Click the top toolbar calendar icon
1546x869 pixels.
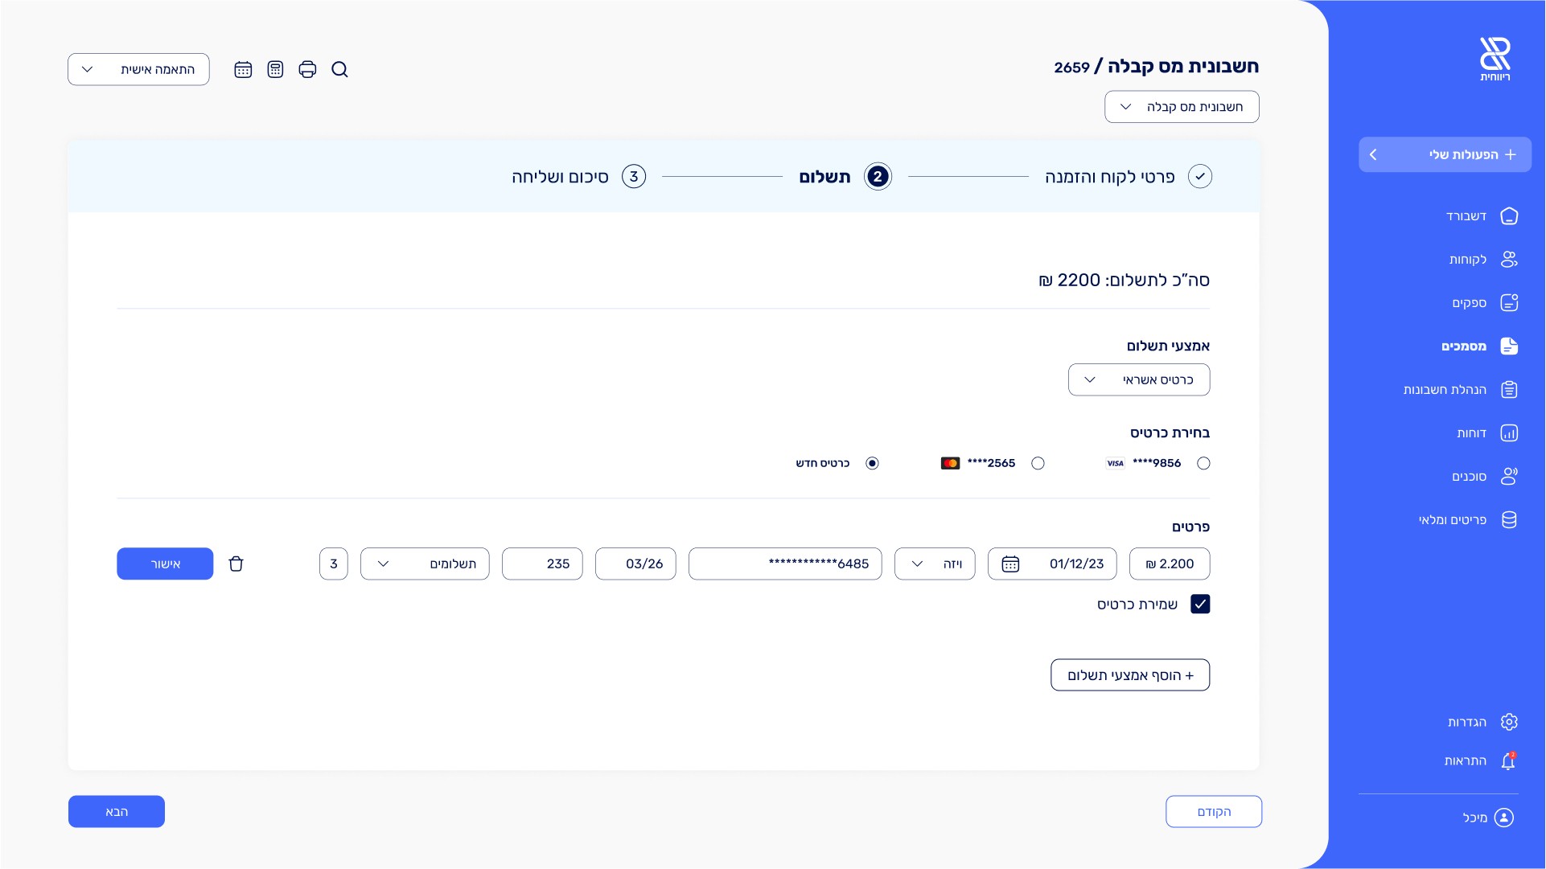pyautogui.click(x=243, y=70)
